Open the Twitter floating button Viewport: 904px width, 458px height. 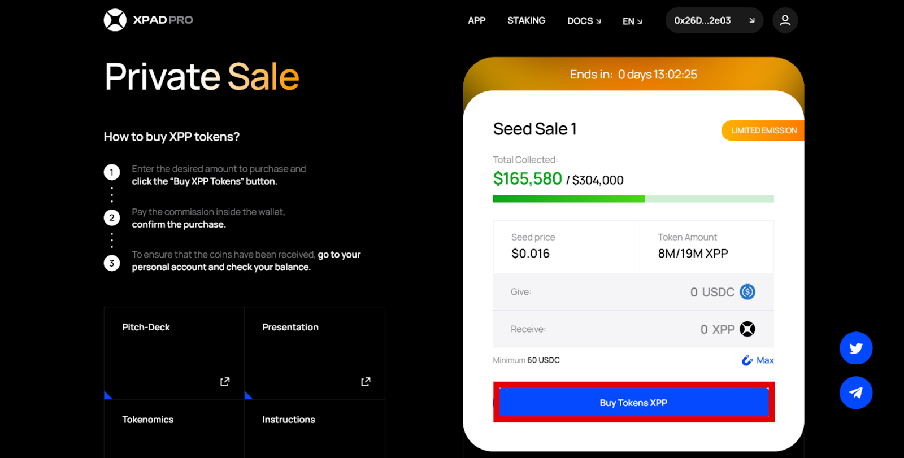[856, 348]
